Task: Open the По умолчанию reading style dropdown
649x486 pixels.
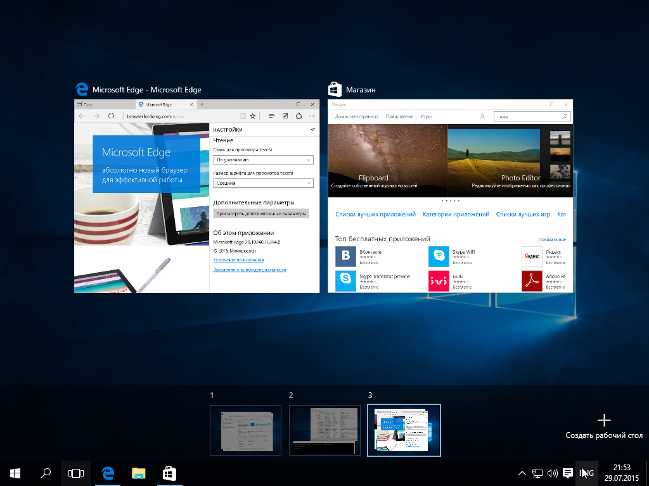Action: (x=263, y=160)
